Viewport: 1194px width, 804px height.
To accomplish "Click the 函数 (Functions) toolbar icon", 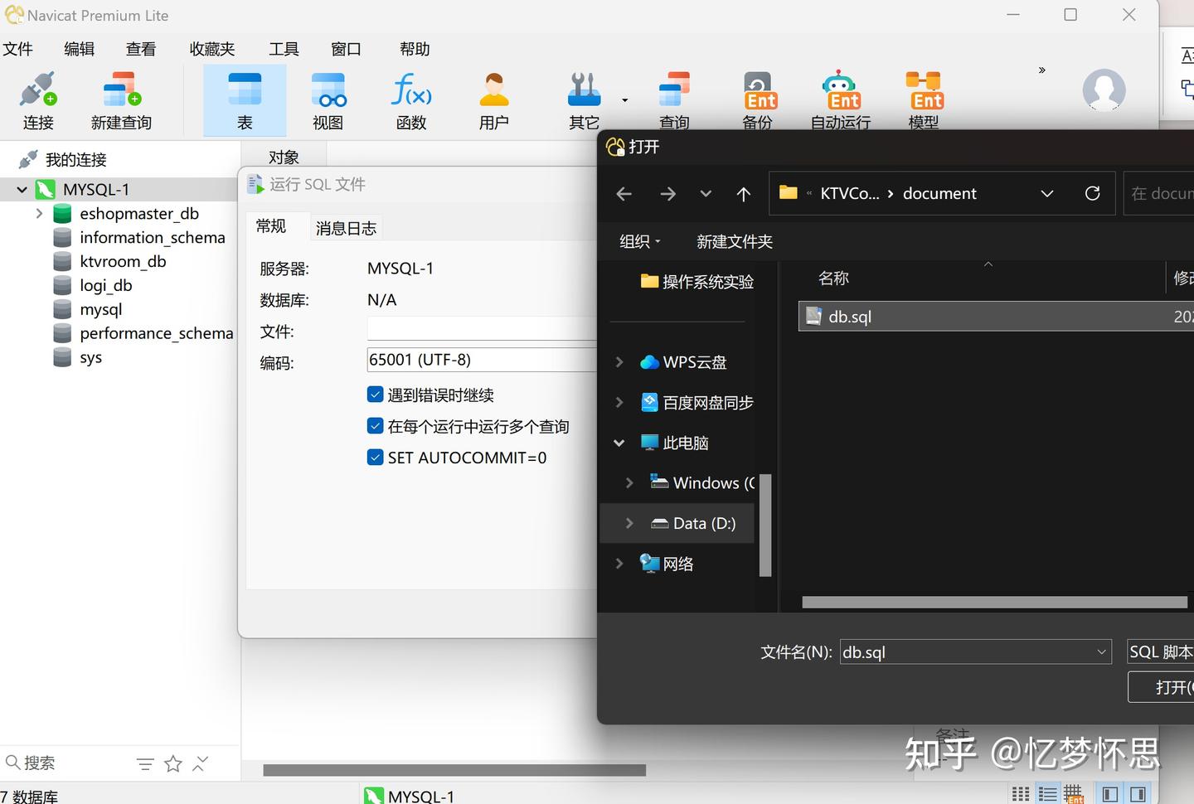I will pos(410,99).
